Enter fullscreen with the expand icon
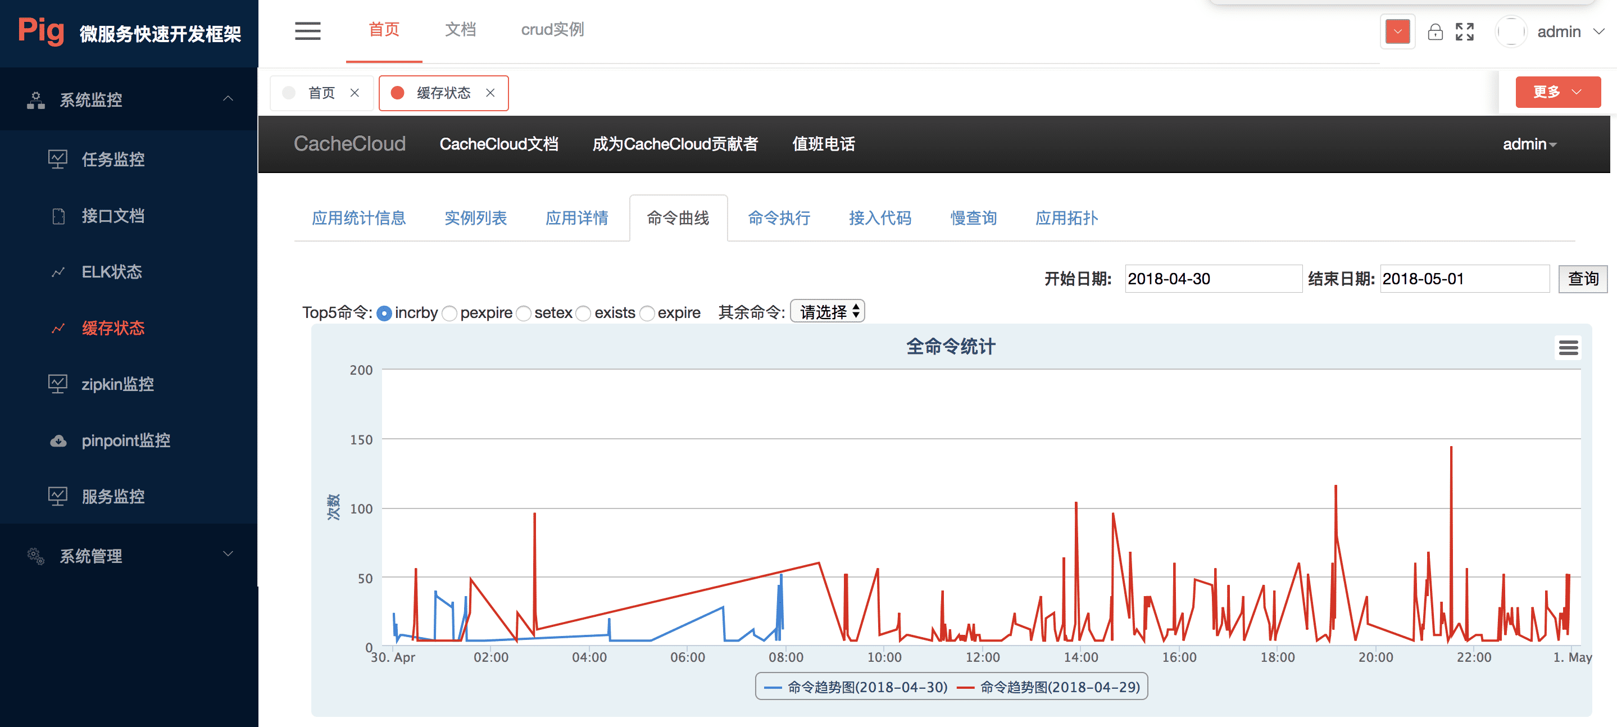 click(1465, 32)
